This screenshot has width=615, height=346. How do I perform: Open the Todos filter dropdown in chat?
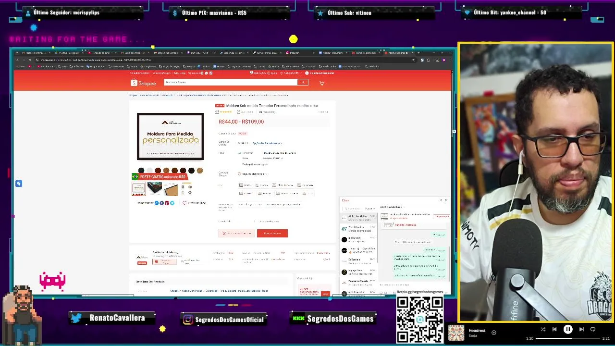[369, 209]
